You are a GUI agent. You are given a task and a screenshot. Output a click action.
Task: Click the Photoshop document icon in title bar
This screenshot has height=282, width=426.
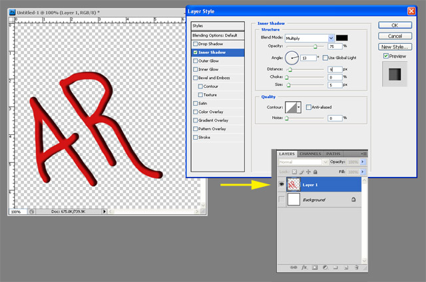(x=12, y=13)
